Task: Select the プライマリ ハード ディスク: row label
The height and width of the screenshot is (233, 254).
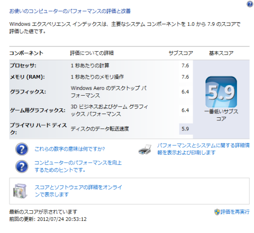Action: (38, 129)
